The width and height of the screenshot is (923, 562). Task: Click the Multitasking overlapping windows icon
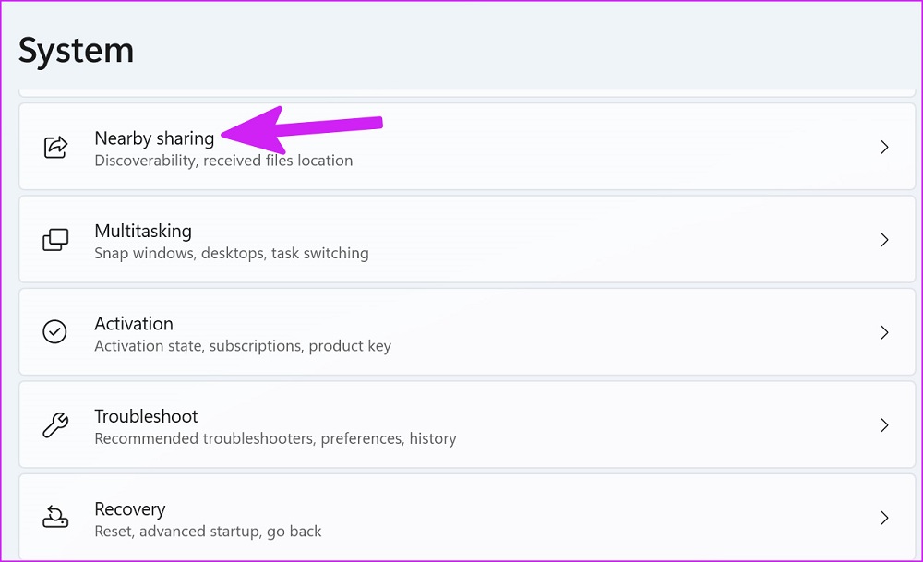click(55, 240)
